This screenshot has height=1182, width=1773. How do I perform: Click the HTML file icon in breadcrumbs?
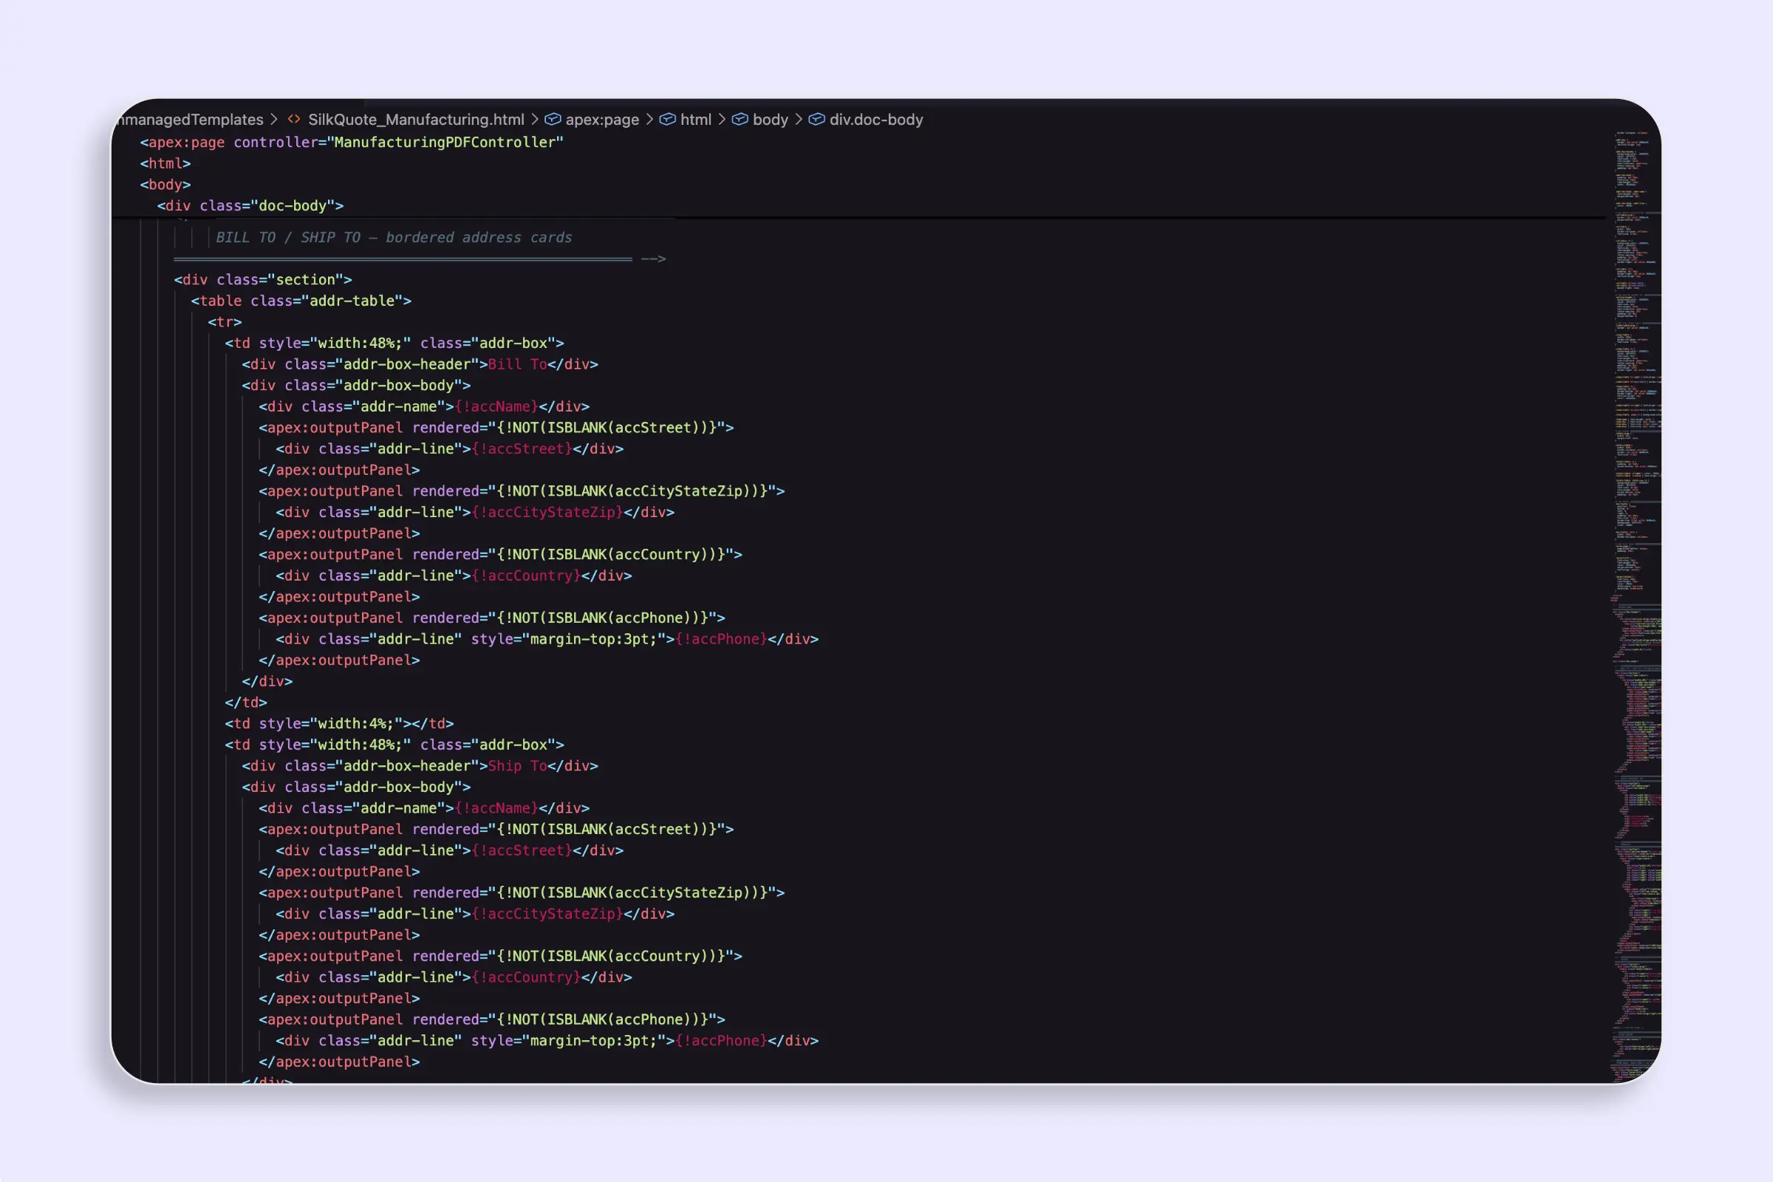(x=294, y=119)
